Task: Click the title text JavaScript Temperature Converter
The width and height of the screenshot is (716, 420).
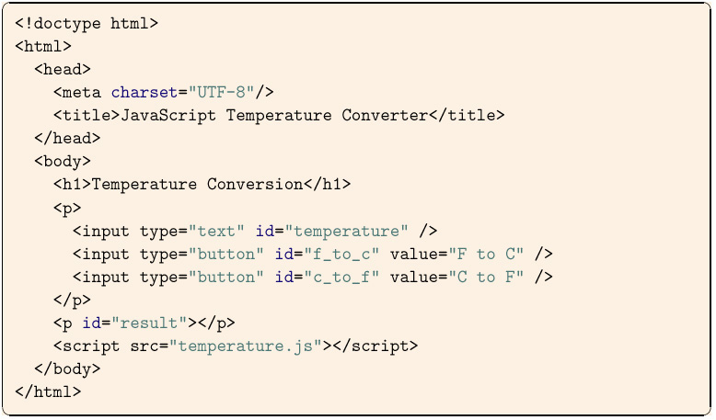Action: click(x=274, y=116)
